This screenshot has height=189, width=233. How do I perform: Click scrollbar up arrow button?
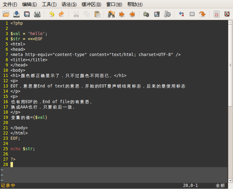(230, 22)
